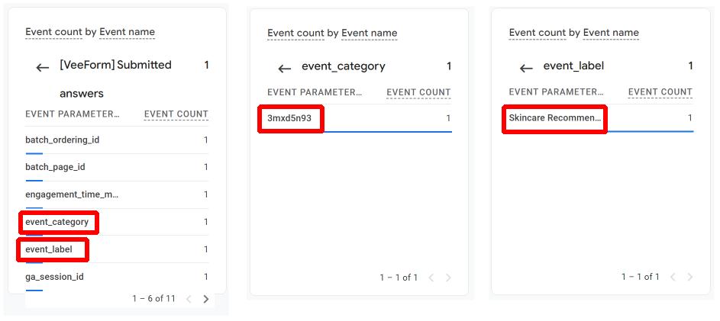Go to previous page in first card
Viewport: 720px width, 321px height.
point(189,299)
